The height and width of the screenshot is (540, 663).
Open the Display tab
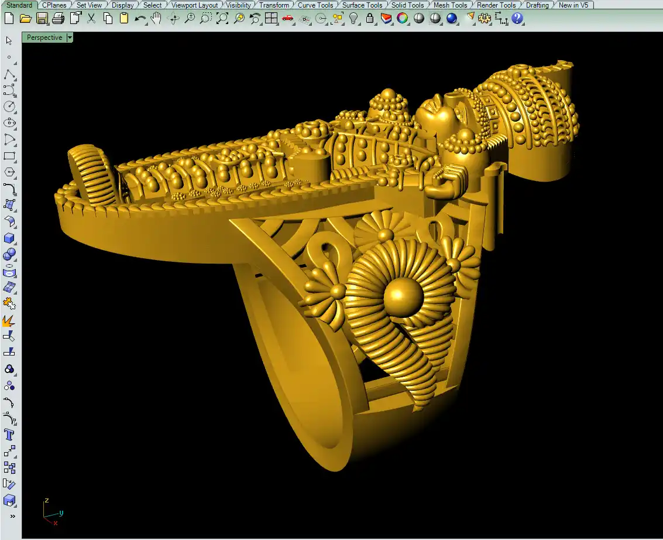(123, 5)
